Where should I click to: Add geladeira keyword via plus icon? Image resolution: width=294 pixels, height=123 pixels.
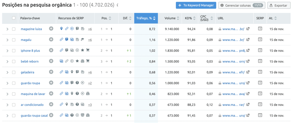click(51, 72)
